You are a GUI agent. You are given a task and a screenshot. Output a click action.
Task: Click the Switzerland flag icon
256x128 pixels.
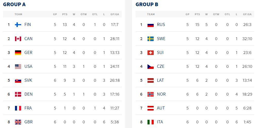tap(150, 52)
